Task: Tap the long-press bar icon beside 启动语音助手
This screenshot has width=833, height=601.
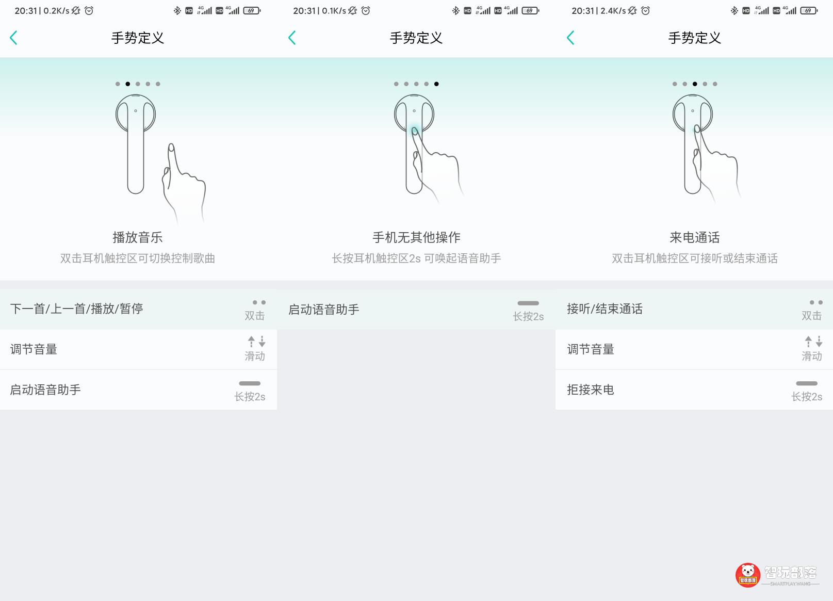Action: (x=249, y=383)
